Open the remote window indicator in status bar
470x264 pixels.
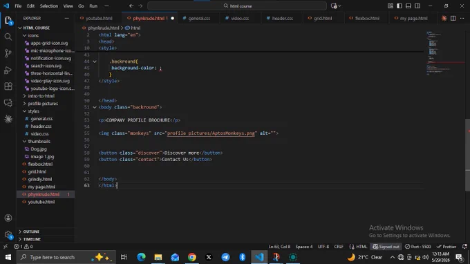click(x=6, y=247)
